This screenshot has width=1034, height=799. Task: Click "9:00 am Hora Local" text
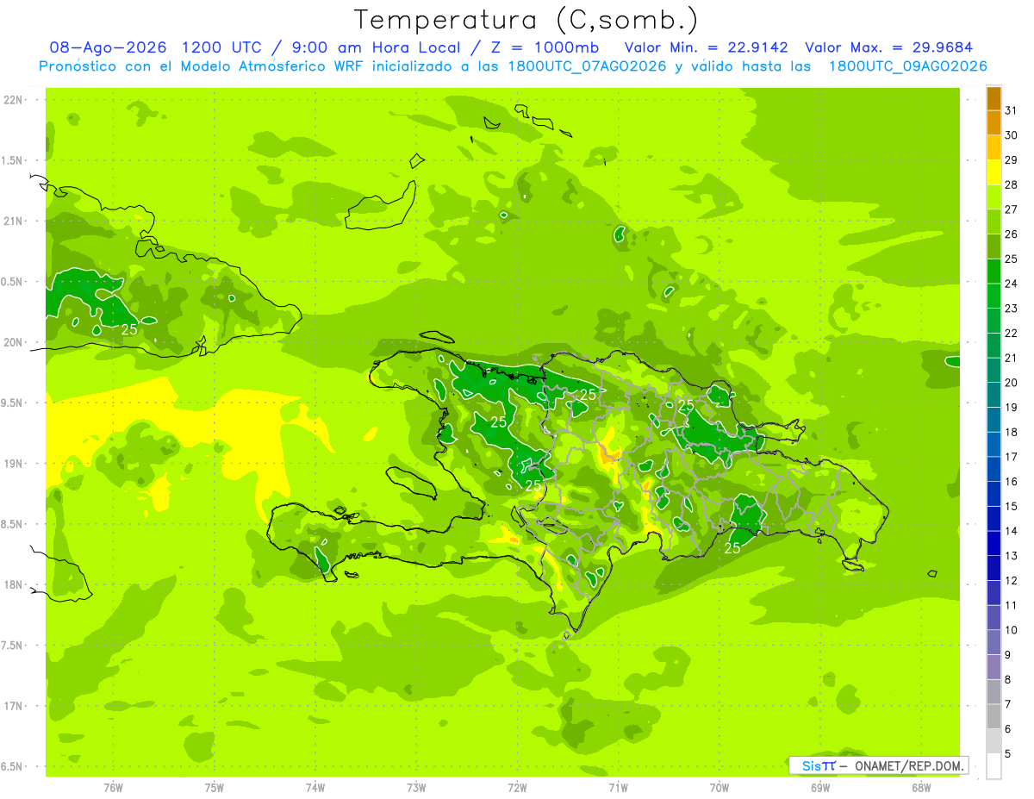pos(375,47)
